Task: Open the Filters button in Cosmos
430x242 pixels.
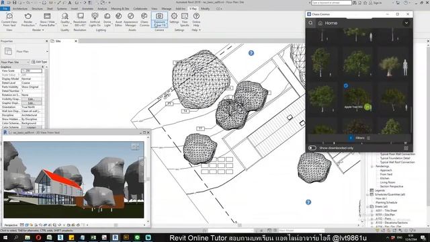Action: coord(360,138)
